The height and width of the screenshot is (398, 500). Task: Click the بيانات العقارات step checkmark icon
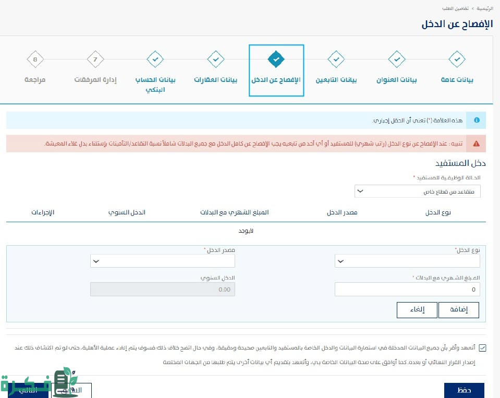tap(215, 59)
